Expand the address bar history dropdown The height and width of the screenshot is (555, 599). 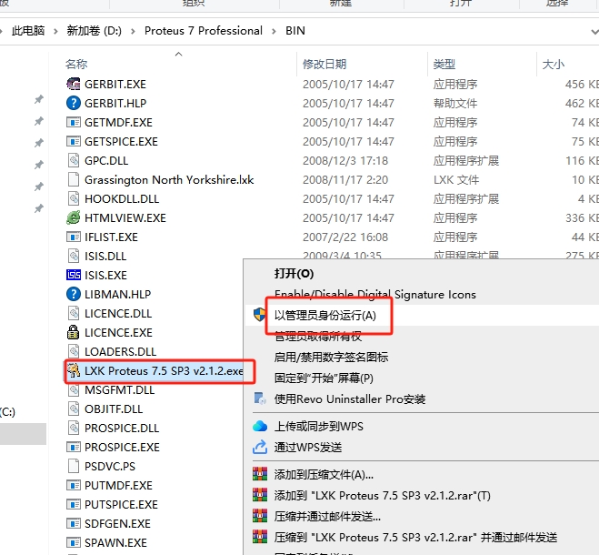pos(594,31)
